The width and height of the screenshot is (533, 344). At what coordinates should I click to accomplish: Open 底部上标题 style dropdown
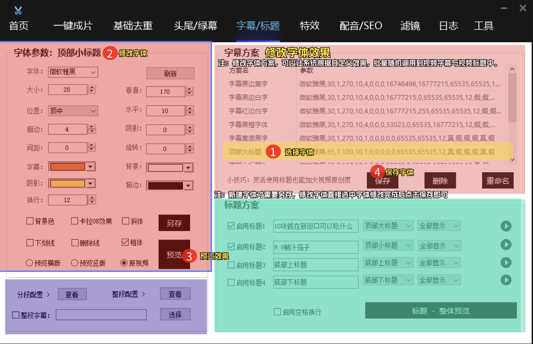[x=388, y=263]
